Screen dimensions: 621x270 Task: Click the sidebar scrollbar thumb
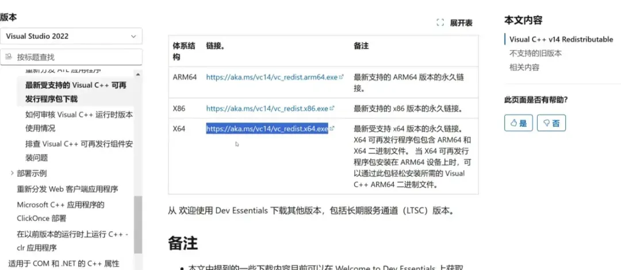click(x=138, y=225)
